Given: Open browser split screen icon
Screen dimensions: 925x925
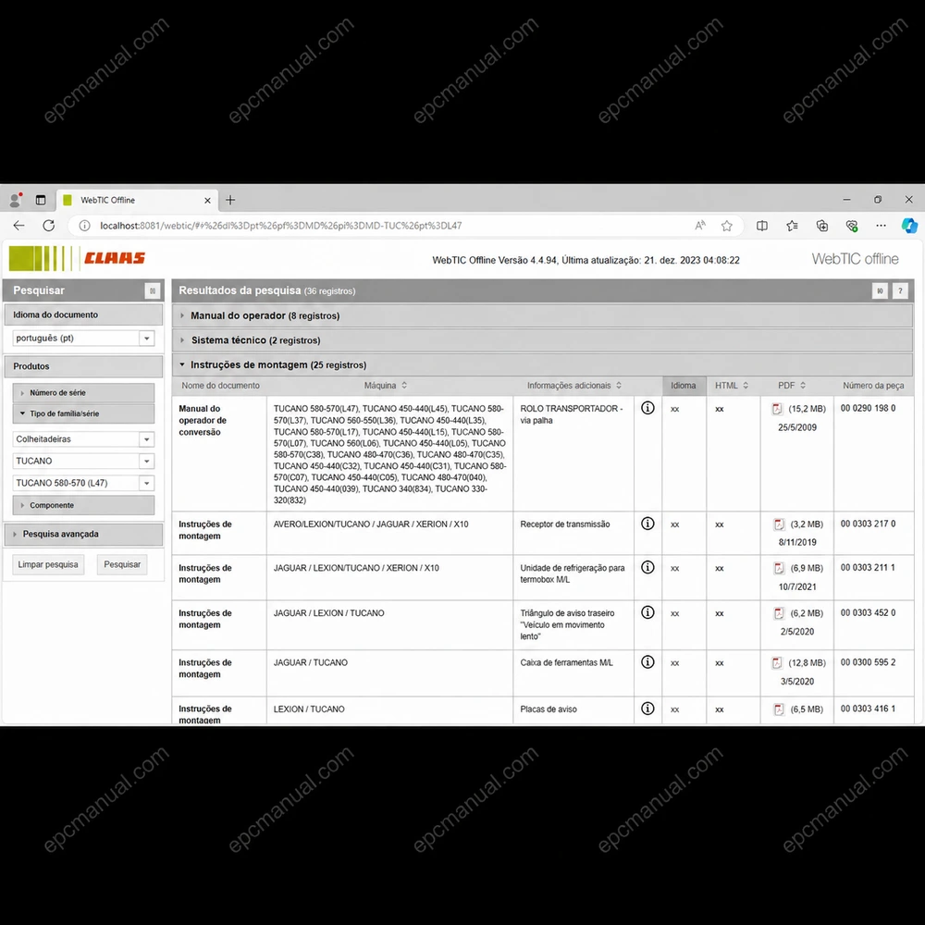Looking at the screenshot, I should point(761,226).
